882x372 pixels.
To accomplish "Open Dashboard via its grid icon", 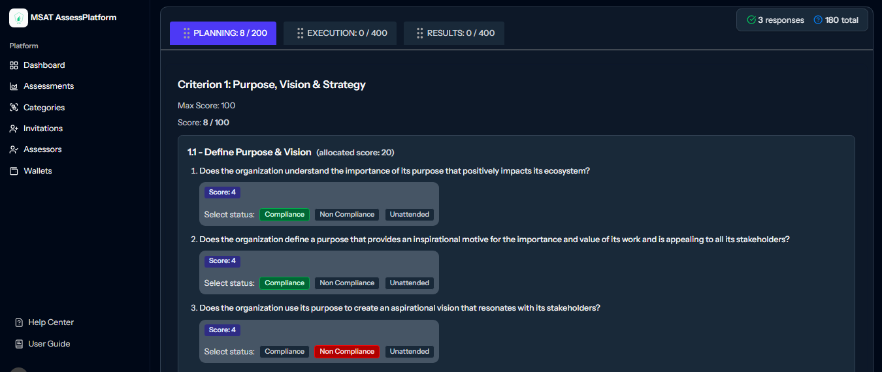I will pos(14,65).
